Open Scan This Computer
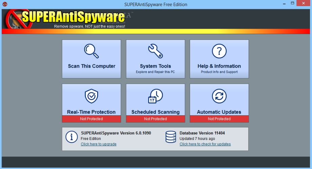This screenshot has width=312, height=169. [x=91, y=59]
